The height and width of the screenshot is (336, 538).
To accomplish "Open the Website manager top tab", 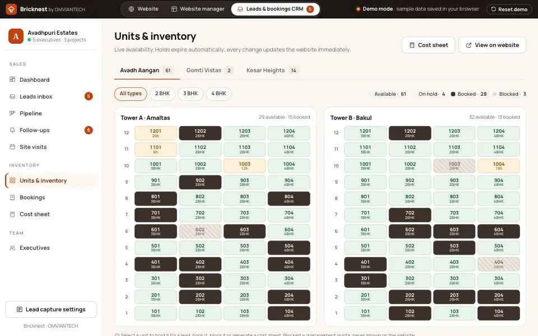I will click(x=198, y=9).
